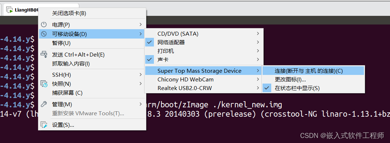This screenshot has width=390, height=143.
Task: Click the power icon beside 电源(P)
Action: point(44,24)
